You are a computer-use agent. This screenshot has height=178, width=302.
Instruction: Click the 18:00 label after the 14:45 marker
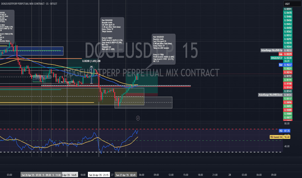[83, 175]
